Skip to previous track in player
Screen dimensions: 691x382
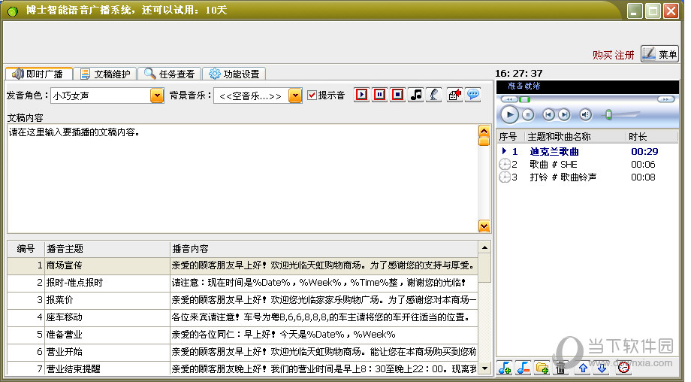[x=548, y=115]
